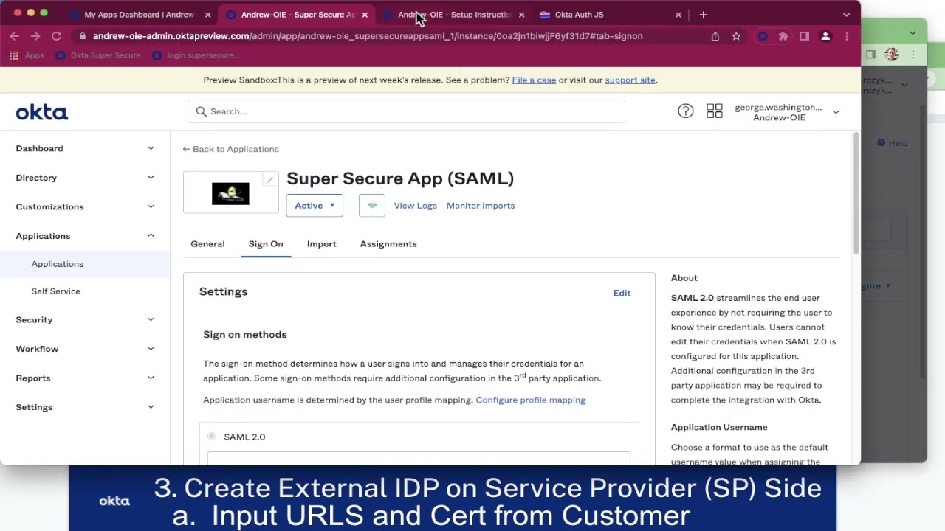
Task: Bookmark this page with star icon
Action: pos(736,36)
